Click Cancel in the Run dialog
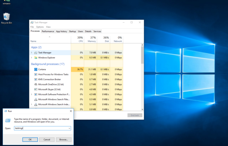This screenshot has height=146, width=228. pyautogui.click(x=47, y=140)
